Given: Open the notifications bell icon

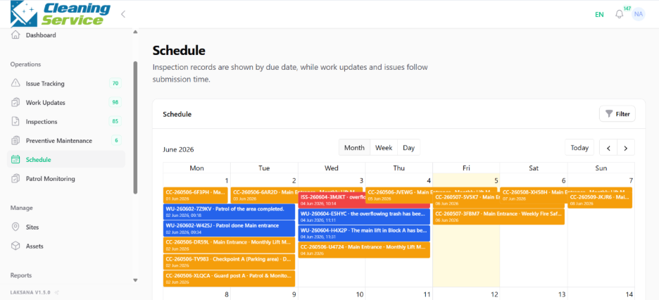Looking at the screenshot, I should tap(619, 14).
